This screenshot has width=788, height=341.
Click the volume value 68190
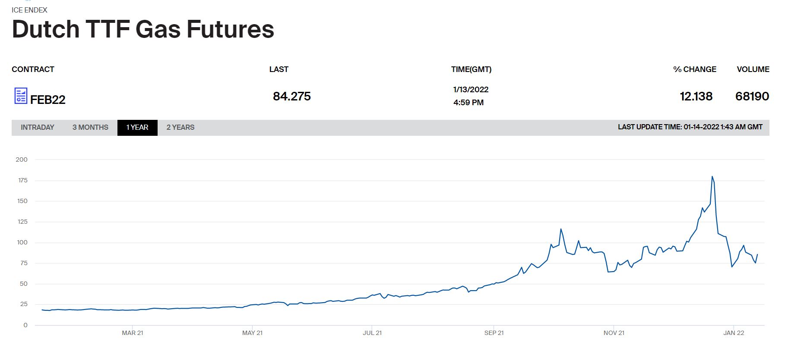pos(752,96)
